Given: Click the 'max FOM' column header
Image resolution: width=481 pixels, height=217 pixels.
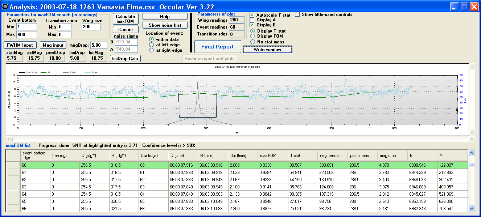Looking at the screenshot, I should click(272, 156).
